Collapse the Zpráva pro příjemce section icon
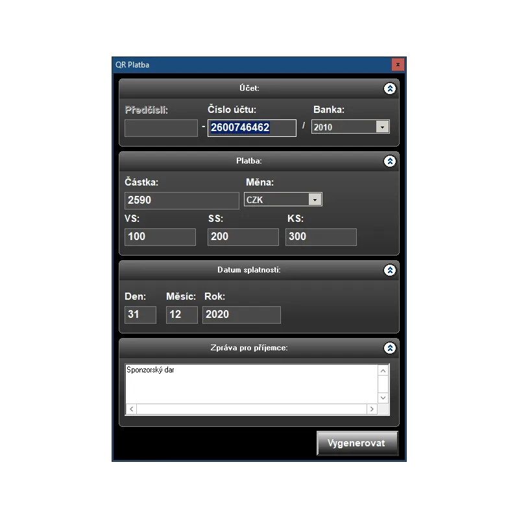This screenshot has width=519, height=519. (x=390, y=348)
